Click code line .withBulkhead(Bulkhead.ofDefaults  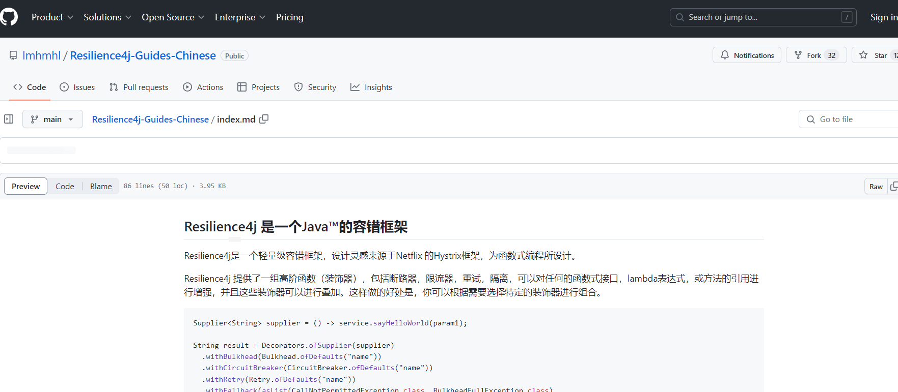point(292,356)
